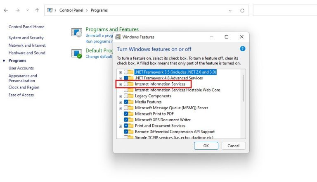Click the Default Programs icon
This screenshot has height=182, width=317.
77,53
